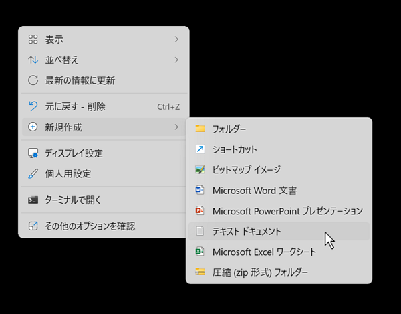Click the green Excel worksheet icon
The width and height of the screenshot is (401, 314).
click(x=200, y=252)
